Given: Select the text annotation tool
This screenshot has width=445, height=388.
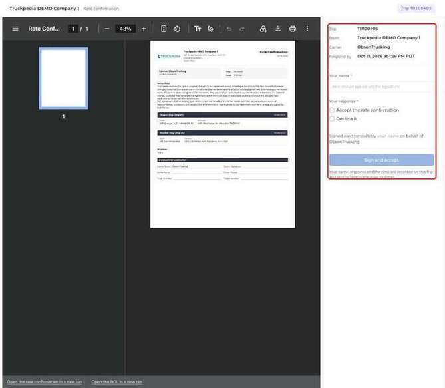Looking at the screenshot, I should click(x=198, y=29).
